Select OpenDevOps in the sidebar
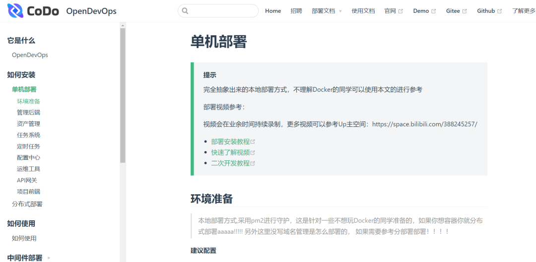The height and width of the screenshot is (262, 536). click(30, 55)
